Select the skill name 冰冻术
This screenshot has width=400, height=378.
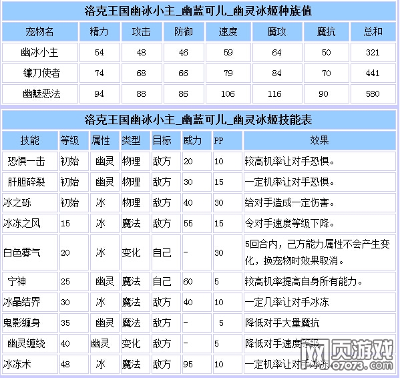pos(17,364)
